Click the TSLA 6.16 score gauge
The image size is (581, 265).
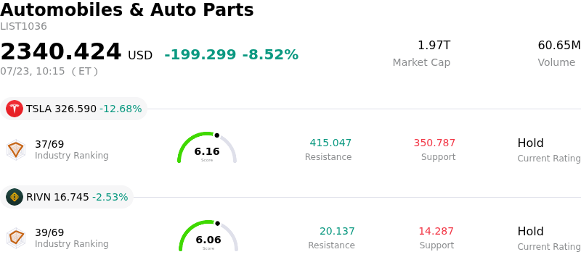tap(207, 148)
